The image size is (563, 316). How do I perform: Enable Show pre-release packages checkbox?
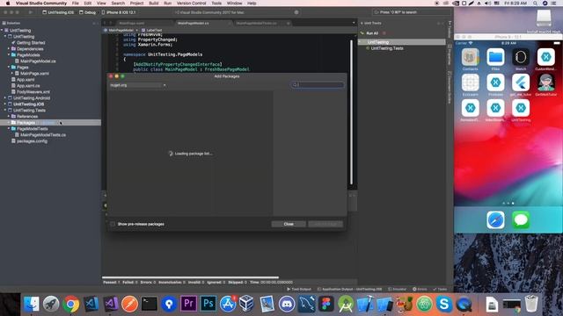113,224
